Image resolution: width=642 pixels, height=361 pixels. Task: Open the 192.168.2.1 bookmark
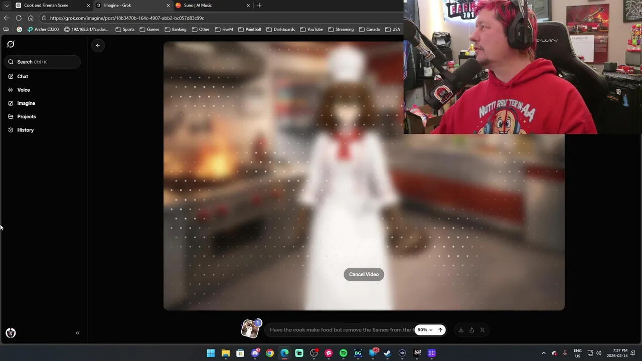click(86, 30)
